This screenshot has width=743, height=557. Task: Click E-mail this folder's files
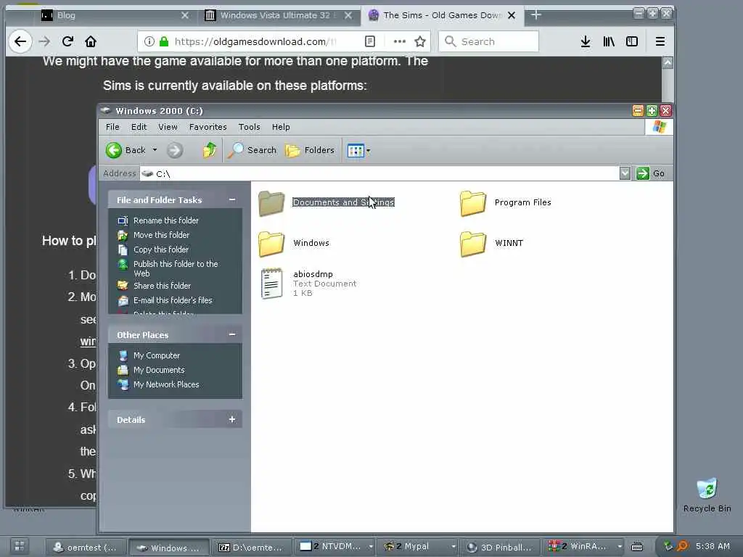pyautogui.click(x=173, y=300)
